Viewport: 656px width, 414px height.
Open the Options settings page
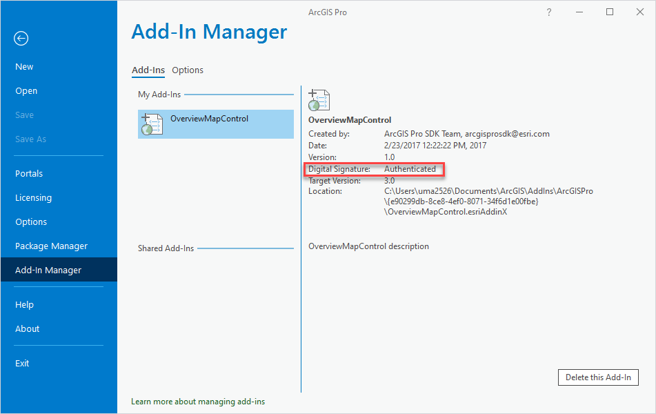click(x=30, y=221)
